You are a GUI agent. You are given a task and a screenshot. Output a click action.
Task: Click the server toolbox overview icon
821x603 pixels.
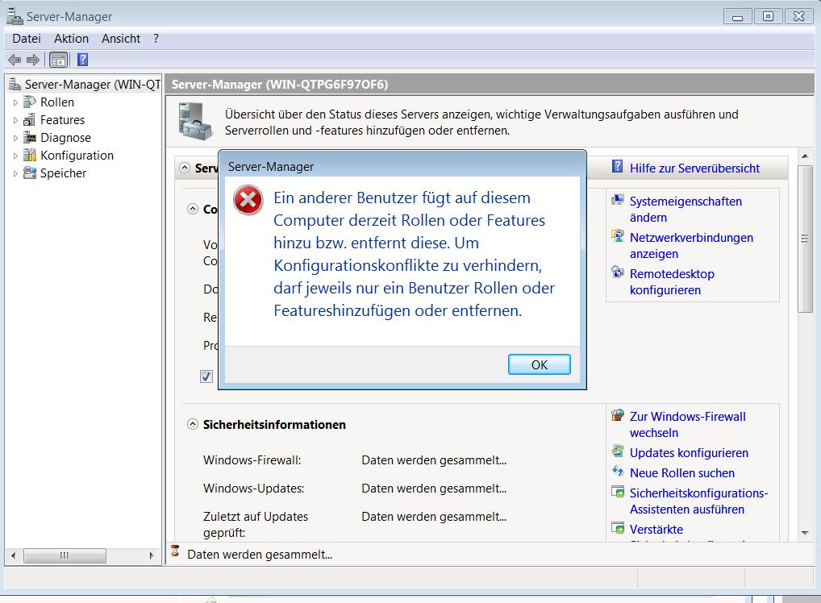195,122
